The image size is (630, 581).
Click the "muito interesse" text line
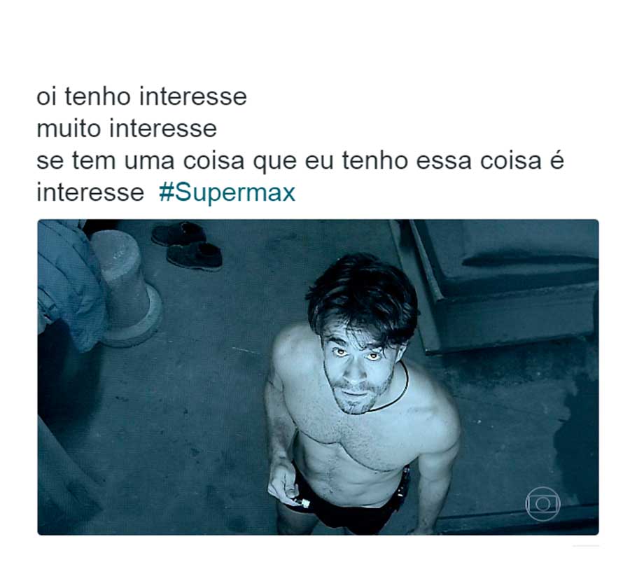[x=127, y=129]
